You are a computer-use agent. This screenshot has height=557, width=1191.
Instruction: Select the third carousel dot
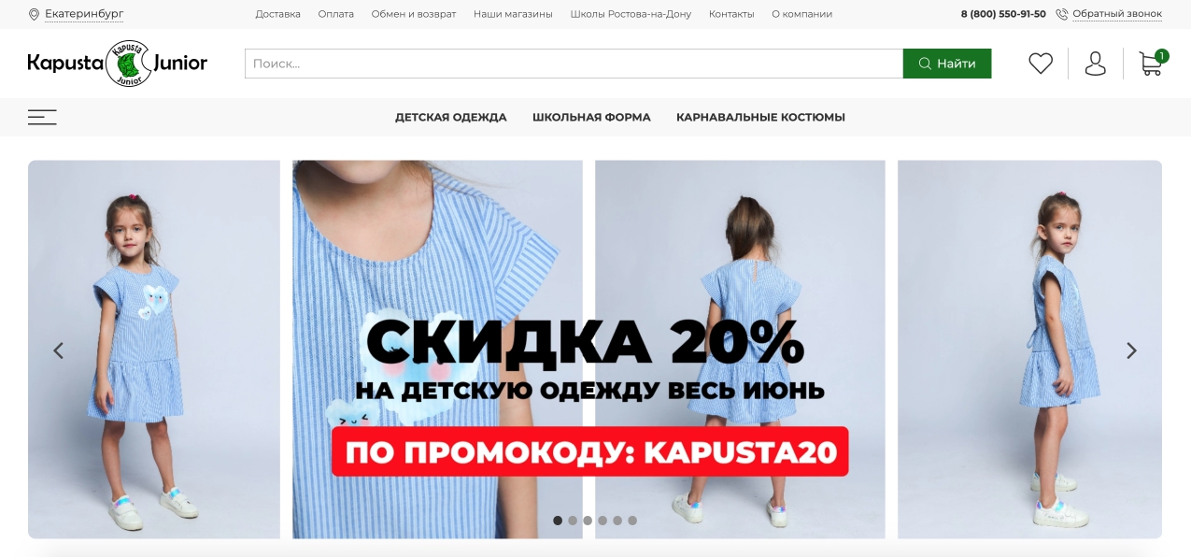tap(588, 521)
